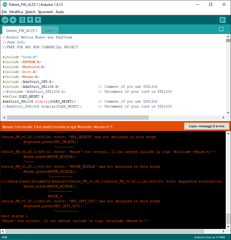Open the File menu

(4, 12)
